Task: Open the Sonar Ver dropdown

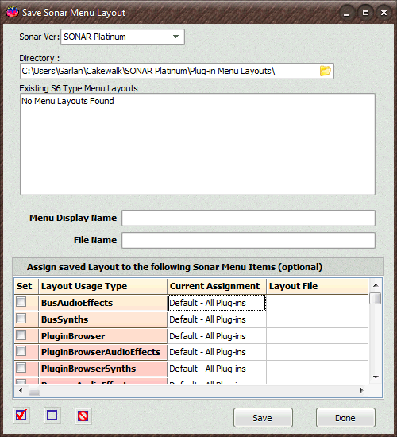Action: [122, 37]
